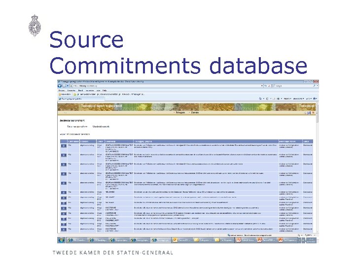This screenshot has width=355, height=266.
Task: Select the Toezeggingenregistratie browser tab
Action: point(81,99)
